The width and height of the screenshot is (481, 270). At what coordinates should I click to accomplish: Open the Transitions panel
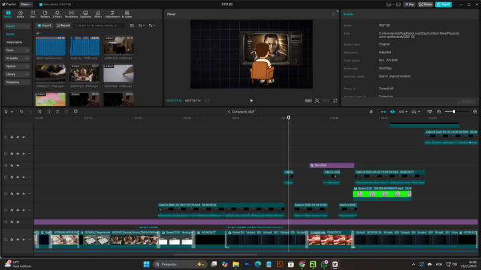71,15
